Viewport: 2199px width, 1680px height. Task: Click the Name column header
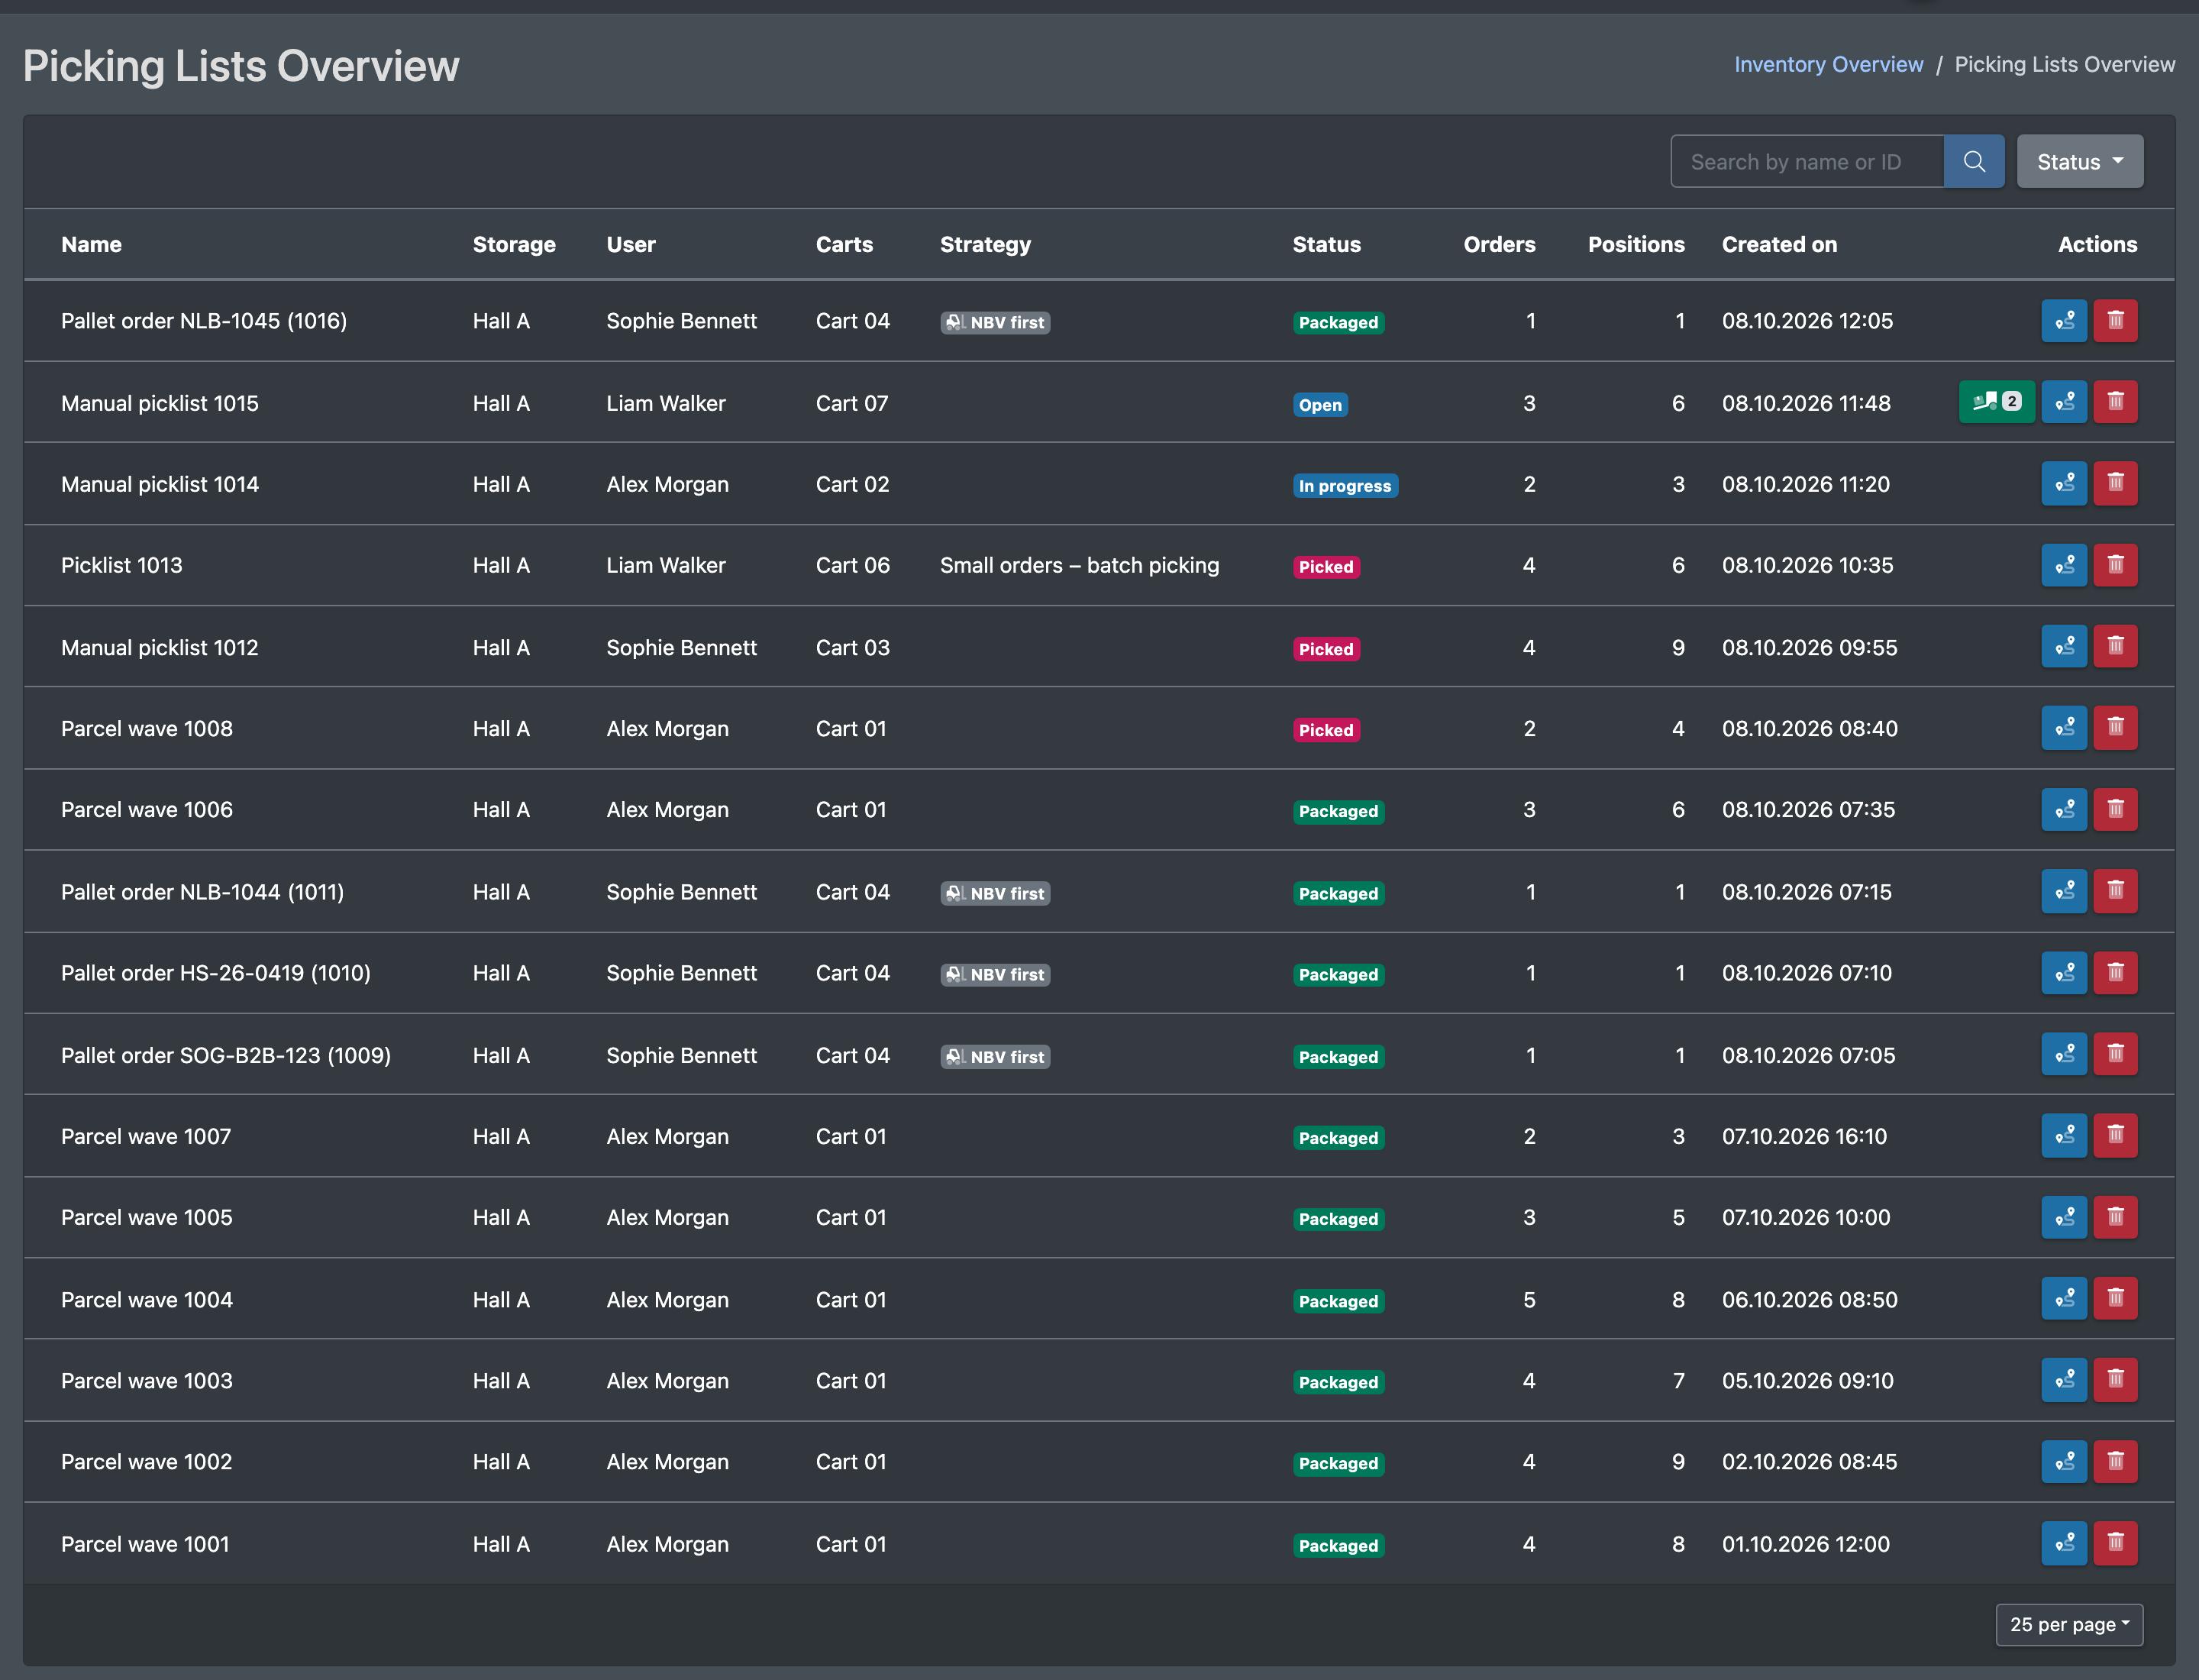pos(91,244)
